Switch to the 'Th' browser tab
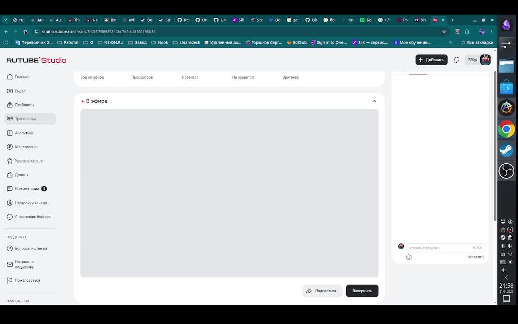518x324 pixels. [74, 20]
